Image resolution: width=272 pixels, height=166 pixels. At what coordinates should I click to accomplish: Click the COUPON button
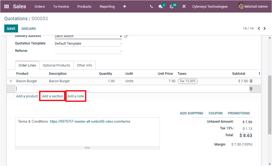215,113
